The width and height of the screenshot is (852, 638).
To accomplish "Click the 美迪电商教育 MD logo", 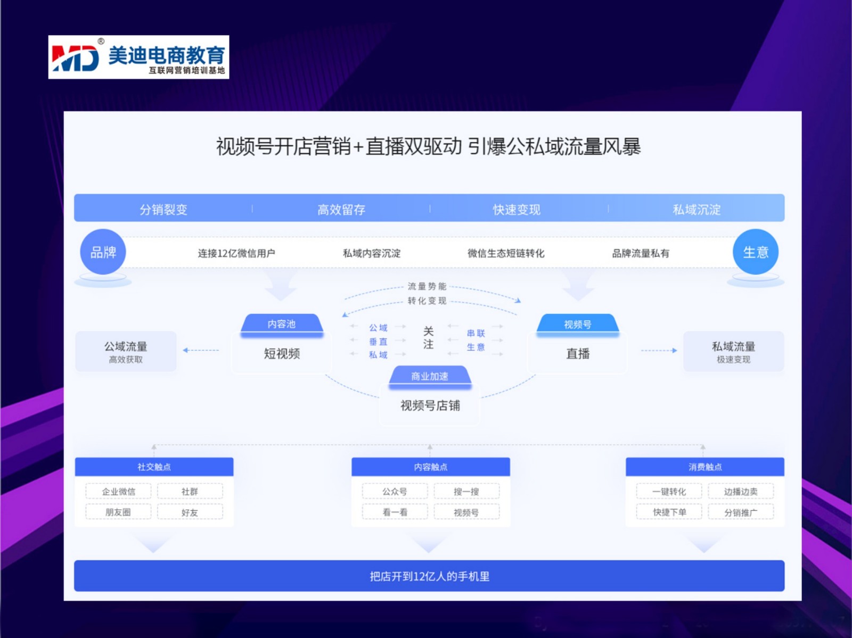I will click(x=138, y=57).
